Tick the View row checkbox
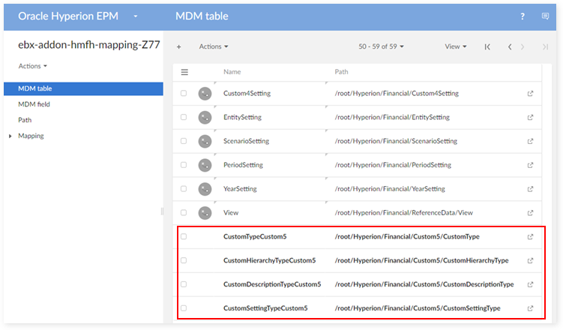Viewport: 563px width, 330px height. [x=184, y=212]
